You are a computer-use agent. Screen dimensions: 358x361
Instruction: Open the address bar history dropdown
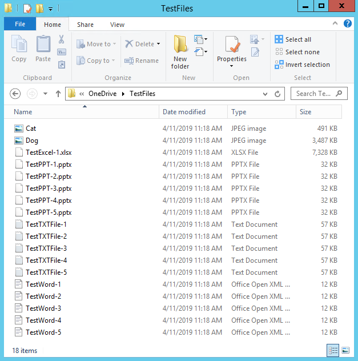pyautogui.click(x=266, y=94)
